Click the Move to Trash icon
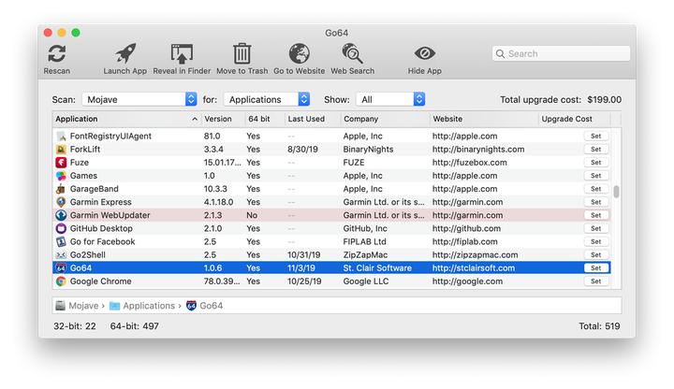Viewport: 674px width, 389px height. pos(242,53)
